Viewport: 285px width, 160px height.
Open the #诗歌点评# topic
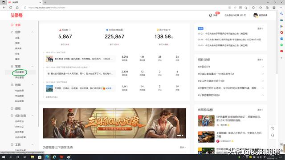point(204,67)
